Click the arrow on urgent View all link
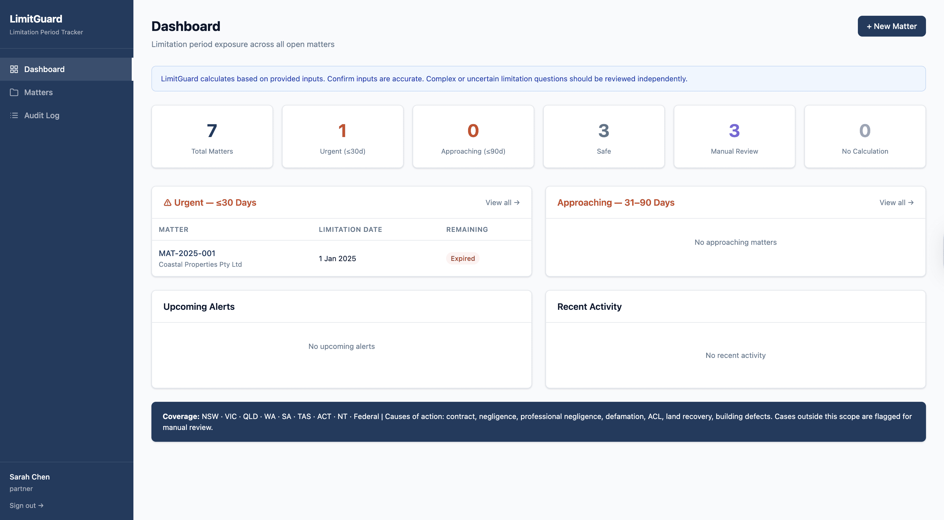 517,202
